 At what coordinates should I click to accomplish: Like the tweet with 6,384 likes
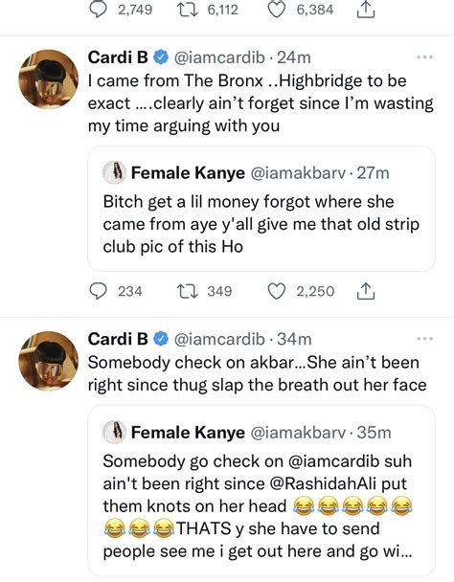click(277, 10)
